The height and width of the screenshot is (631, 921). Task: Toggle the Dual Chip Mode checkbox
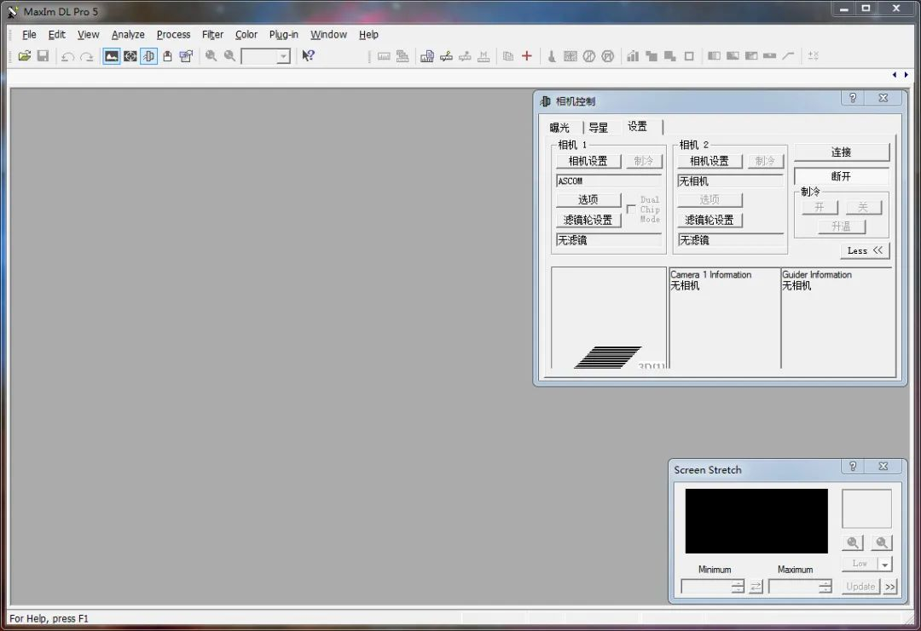631,209
